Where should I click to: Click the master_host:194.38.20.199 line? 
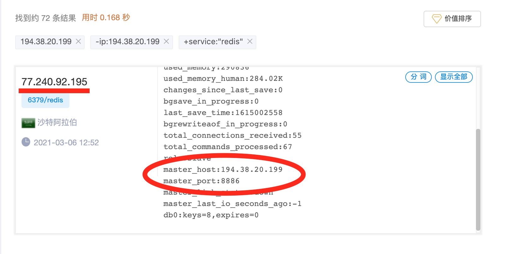tap(223, 170)
